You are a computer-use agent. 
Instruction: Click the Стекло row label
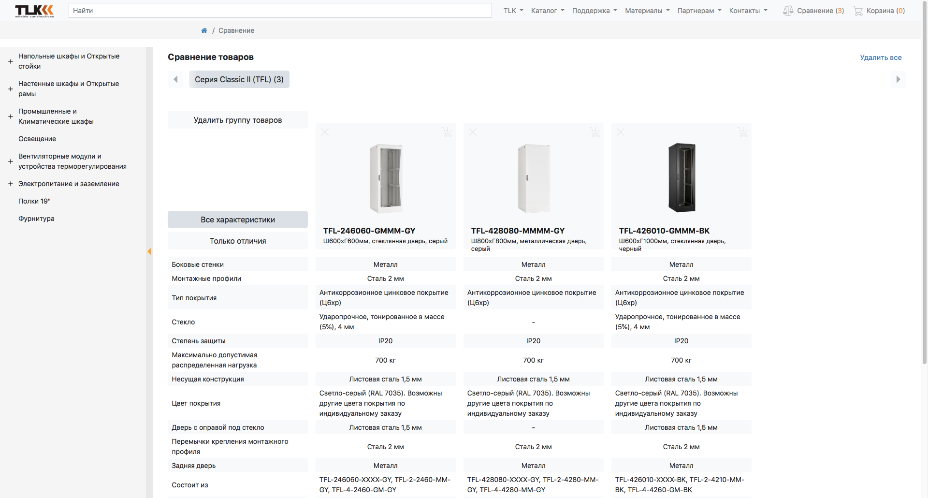coord(183,322)
